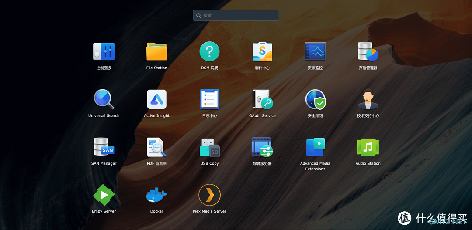This screenshot has width=472, height=230.
Task: Launch OAuth Service safe icon
Action: click(x=262, y=99)
